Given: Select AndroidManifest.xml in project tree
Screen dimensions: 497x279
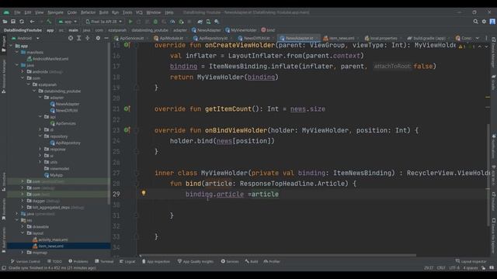Looking at the screenshot, I should (x=47, y=59).
